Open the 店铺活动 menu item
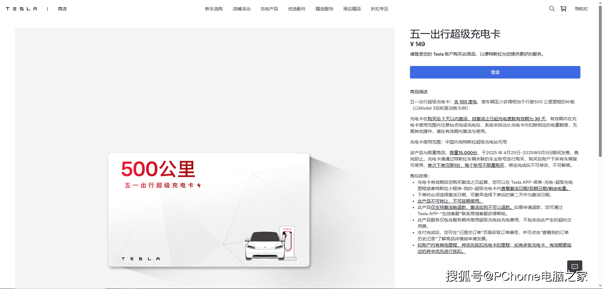 (241, 9)
